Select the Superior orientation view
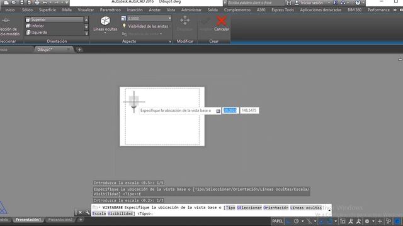403x226 pixels. [54, 19]
